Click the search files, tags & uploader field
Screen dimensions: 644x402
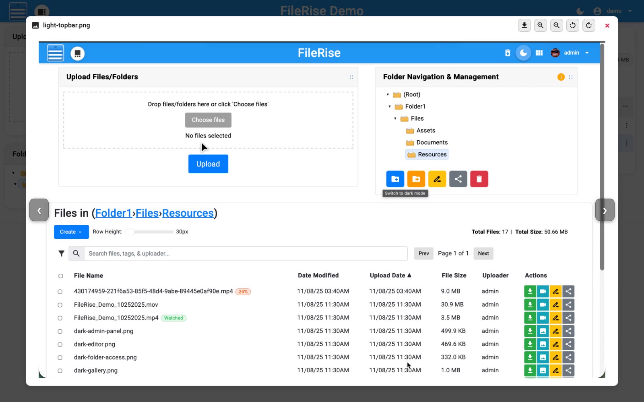click(x=246, y=253)
